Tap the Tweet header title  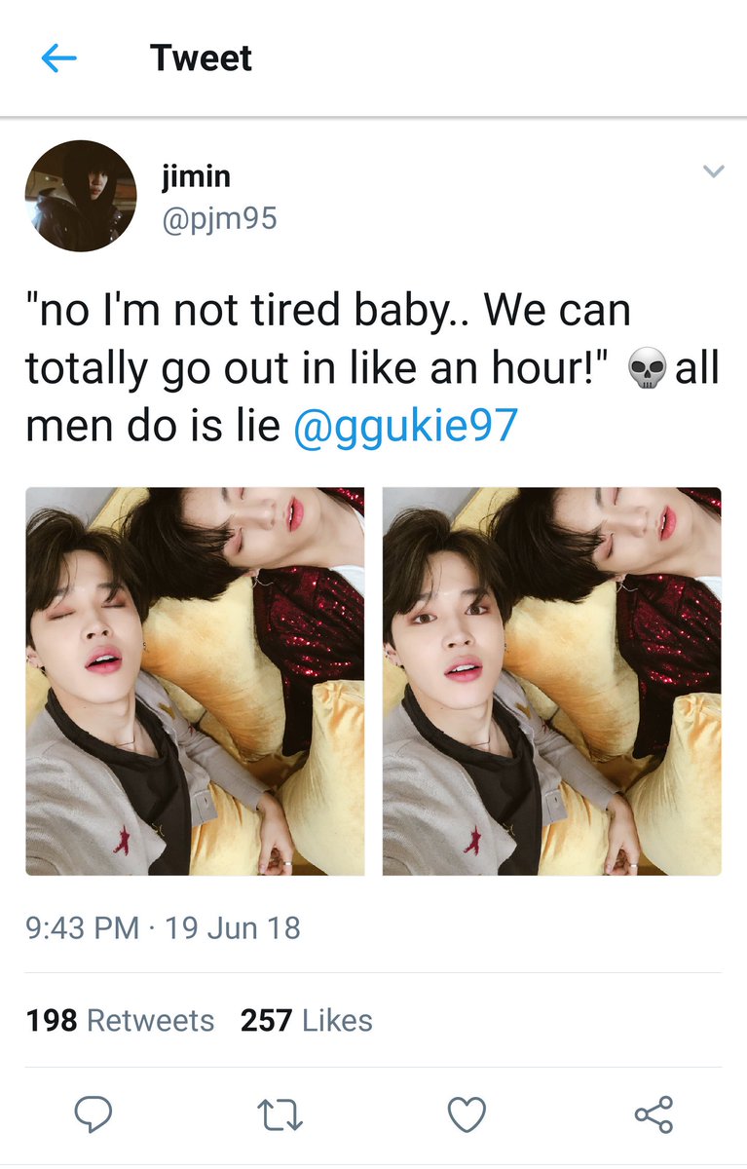tap(201, 58)
